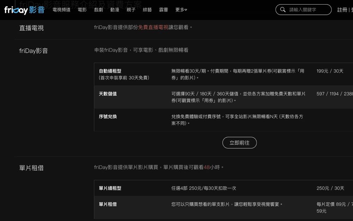Select the 單片租借 section heading
The image size is (353, 221).
tap(31, 168)
